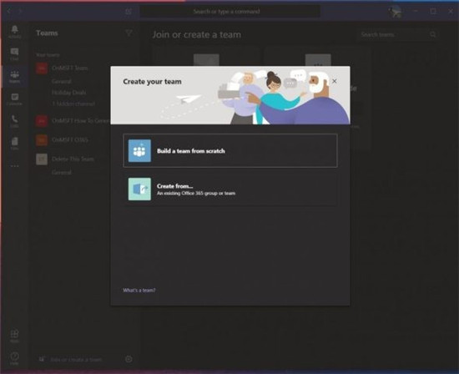Open More apps ellipsis in sidebar
This screenshot has height=374, width=459.
(14, 166)
